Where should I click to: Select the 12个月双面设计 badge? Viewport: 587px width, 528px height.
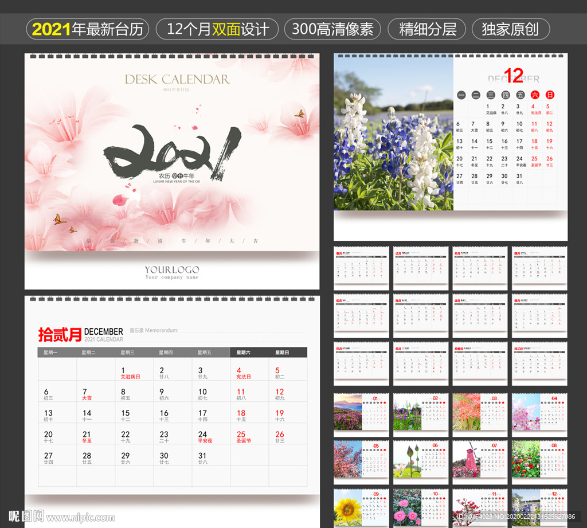coord(217,29)
